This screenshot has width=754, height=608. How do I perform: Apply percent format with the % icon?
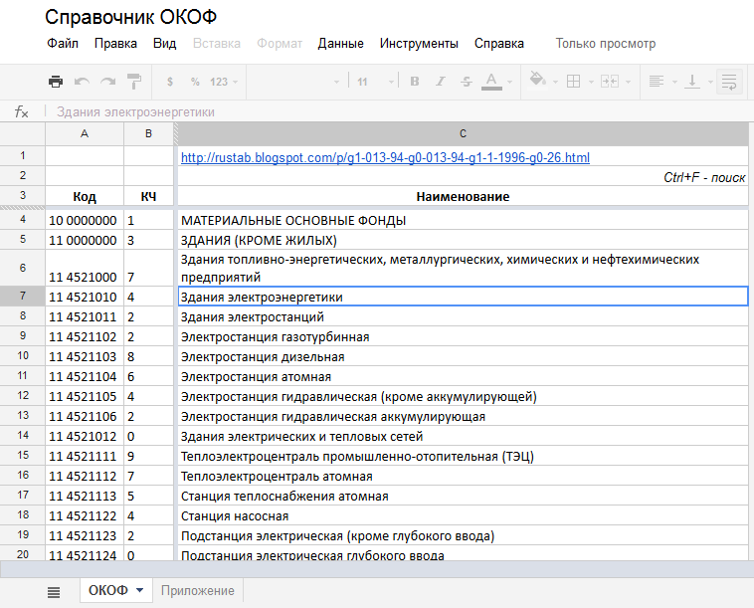click(195, 82)
